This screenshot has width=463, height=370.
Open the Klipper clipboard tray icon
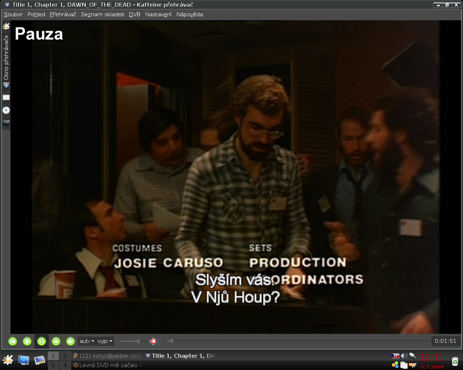pos(404,365)
